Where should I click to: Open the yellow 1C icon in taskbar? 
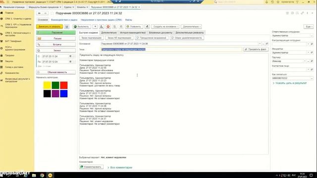point(50,175)
